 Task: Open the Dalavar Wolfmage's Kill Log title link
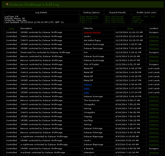[34, 5]
